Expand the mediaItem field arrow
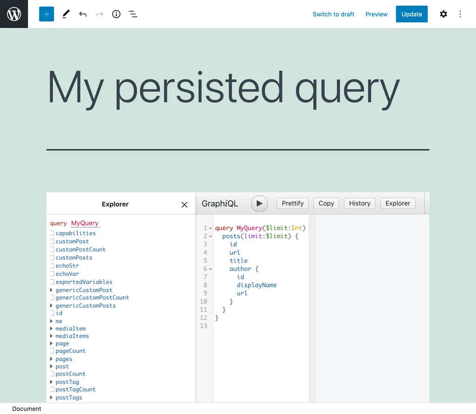476x414 pixels. click(51, 329)
